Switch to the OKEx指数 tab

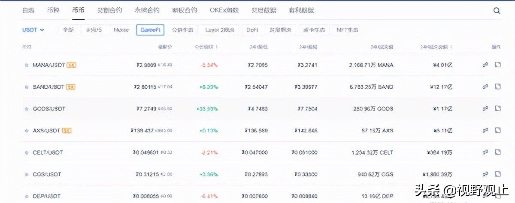pyautogui.click(x=225, y=10)
